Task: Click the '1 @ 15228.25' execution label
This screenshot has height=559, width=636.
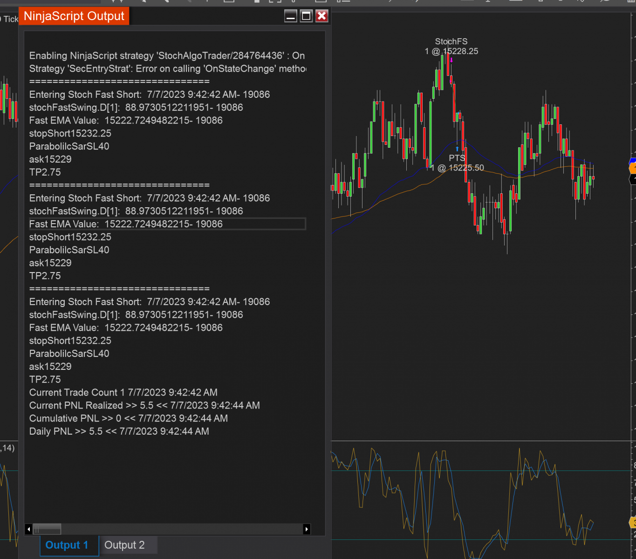Action: click(451, 51)
